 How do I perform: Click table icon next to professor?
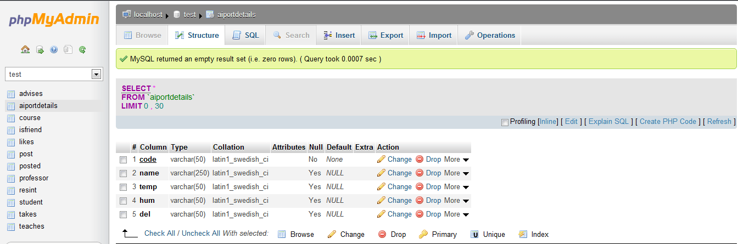tap(11, 178)
